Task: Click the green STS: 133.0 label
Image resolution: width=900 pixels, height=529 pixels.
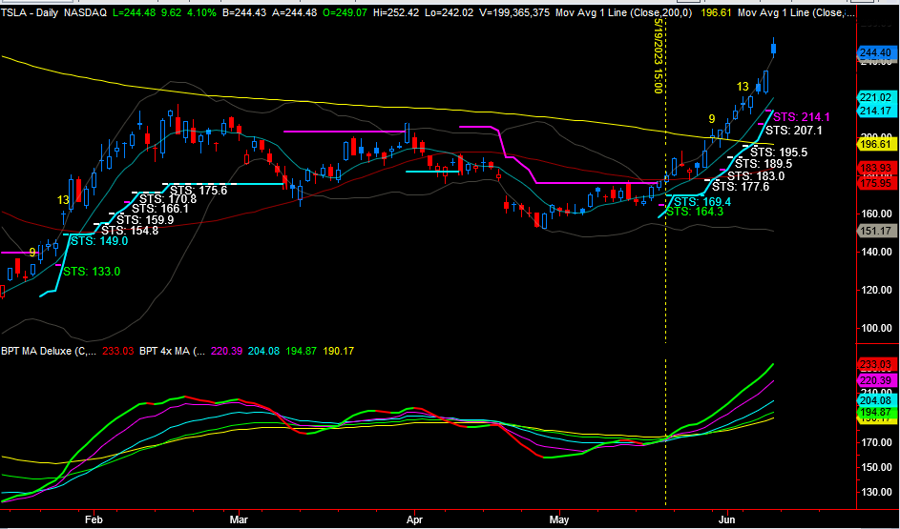Action: [x=92, y=271]
